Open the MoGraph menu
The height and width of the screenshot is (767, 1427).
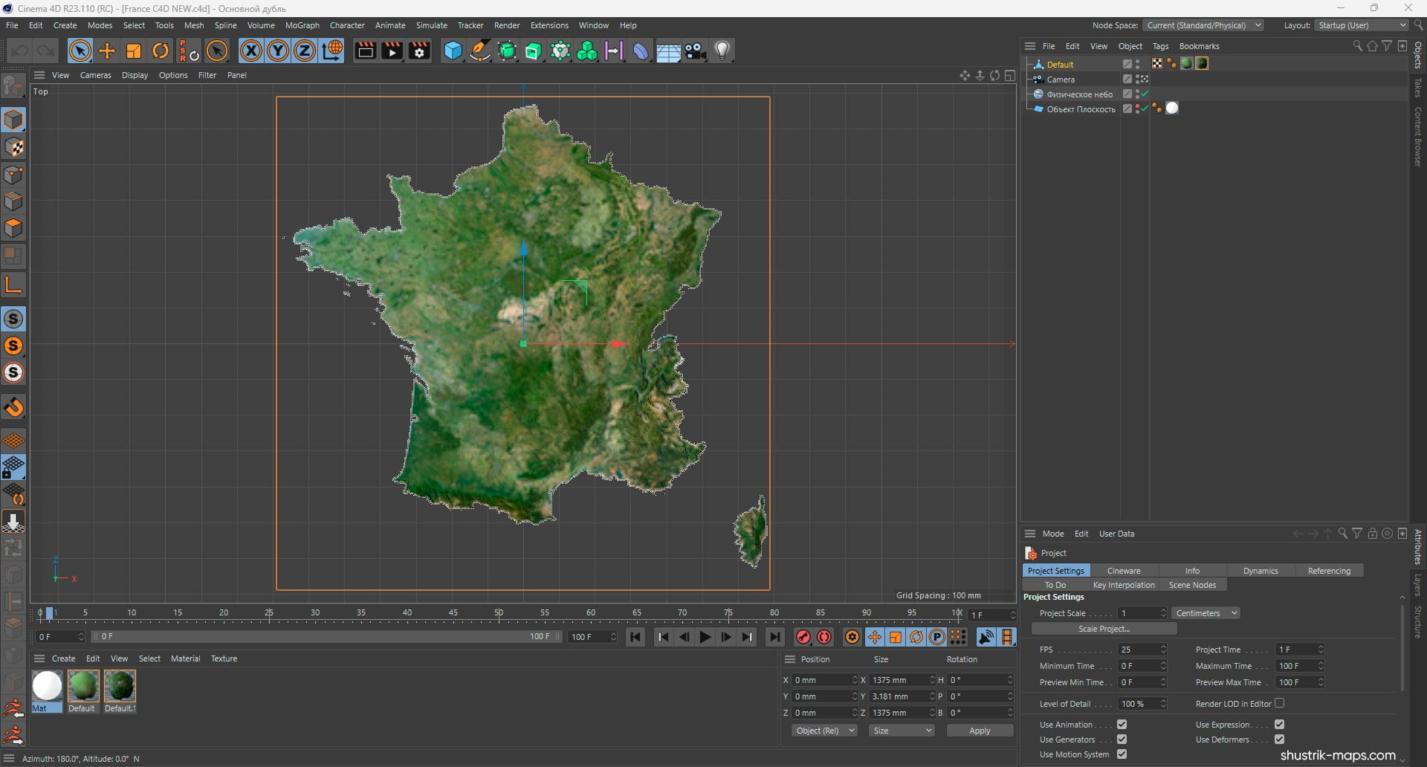302,25
